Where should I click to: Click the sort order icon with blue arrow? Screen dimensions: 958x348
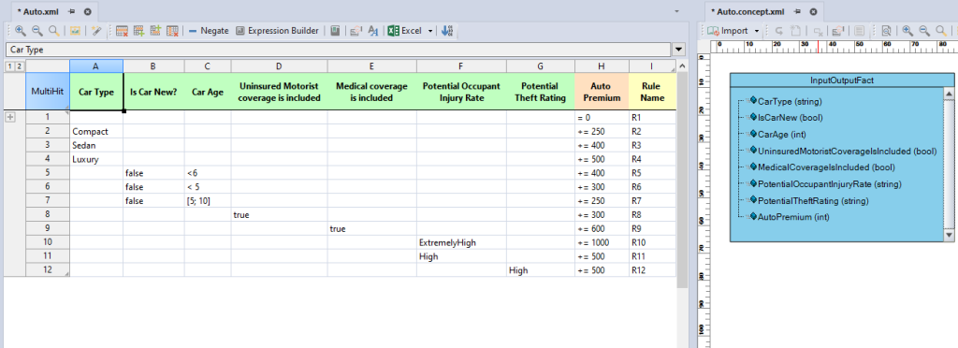coord(446,31)
